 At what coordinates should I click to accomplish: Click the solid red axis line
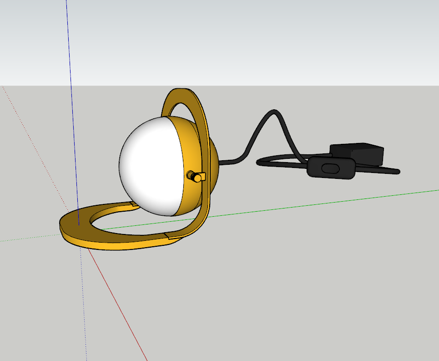click(117, 305)
